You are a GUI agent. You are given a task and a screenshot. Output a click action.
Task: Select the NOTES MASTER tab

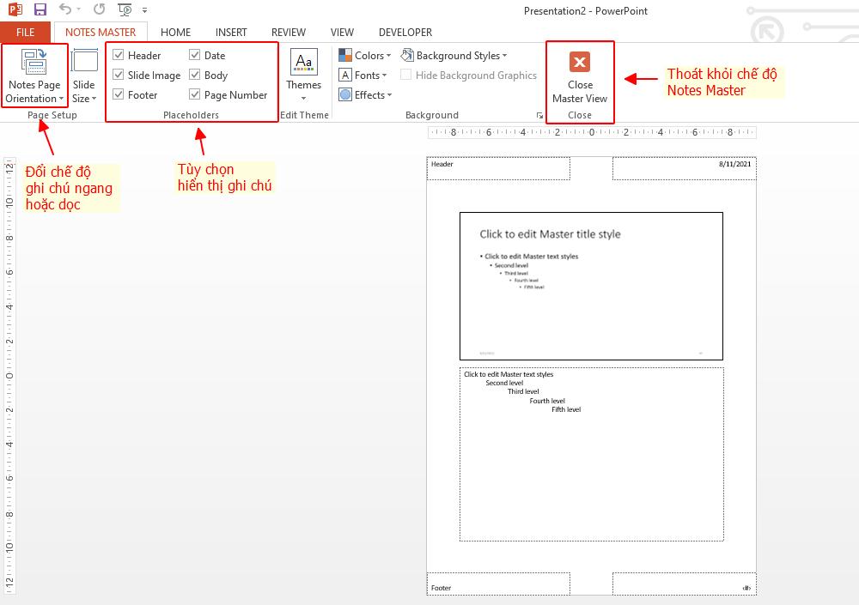tap(101, 33)
